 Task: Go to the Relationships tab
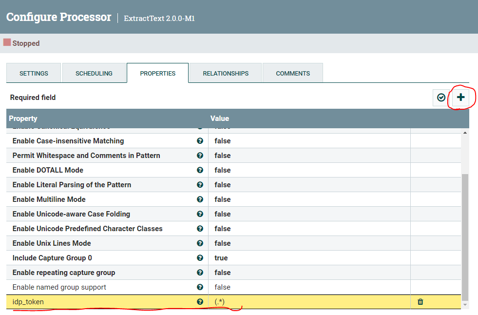tap(226, 73)
